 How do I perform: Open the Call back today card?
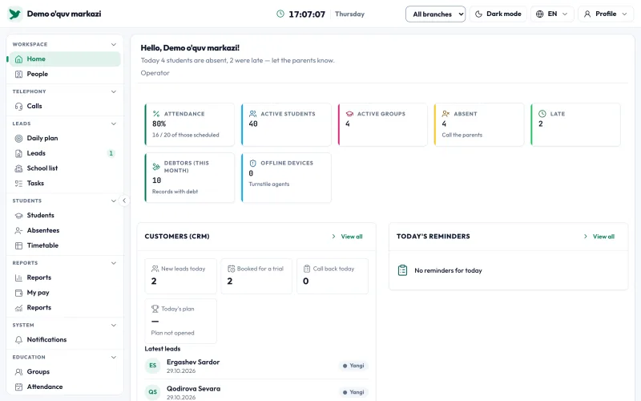click(333, 276)
